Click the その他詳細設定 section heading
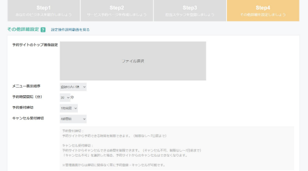308x171 pixels. (x=23, y=29)
